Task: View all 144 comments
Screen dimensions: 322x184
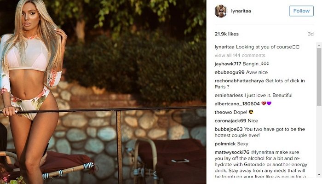Action: tap(240, 56)
